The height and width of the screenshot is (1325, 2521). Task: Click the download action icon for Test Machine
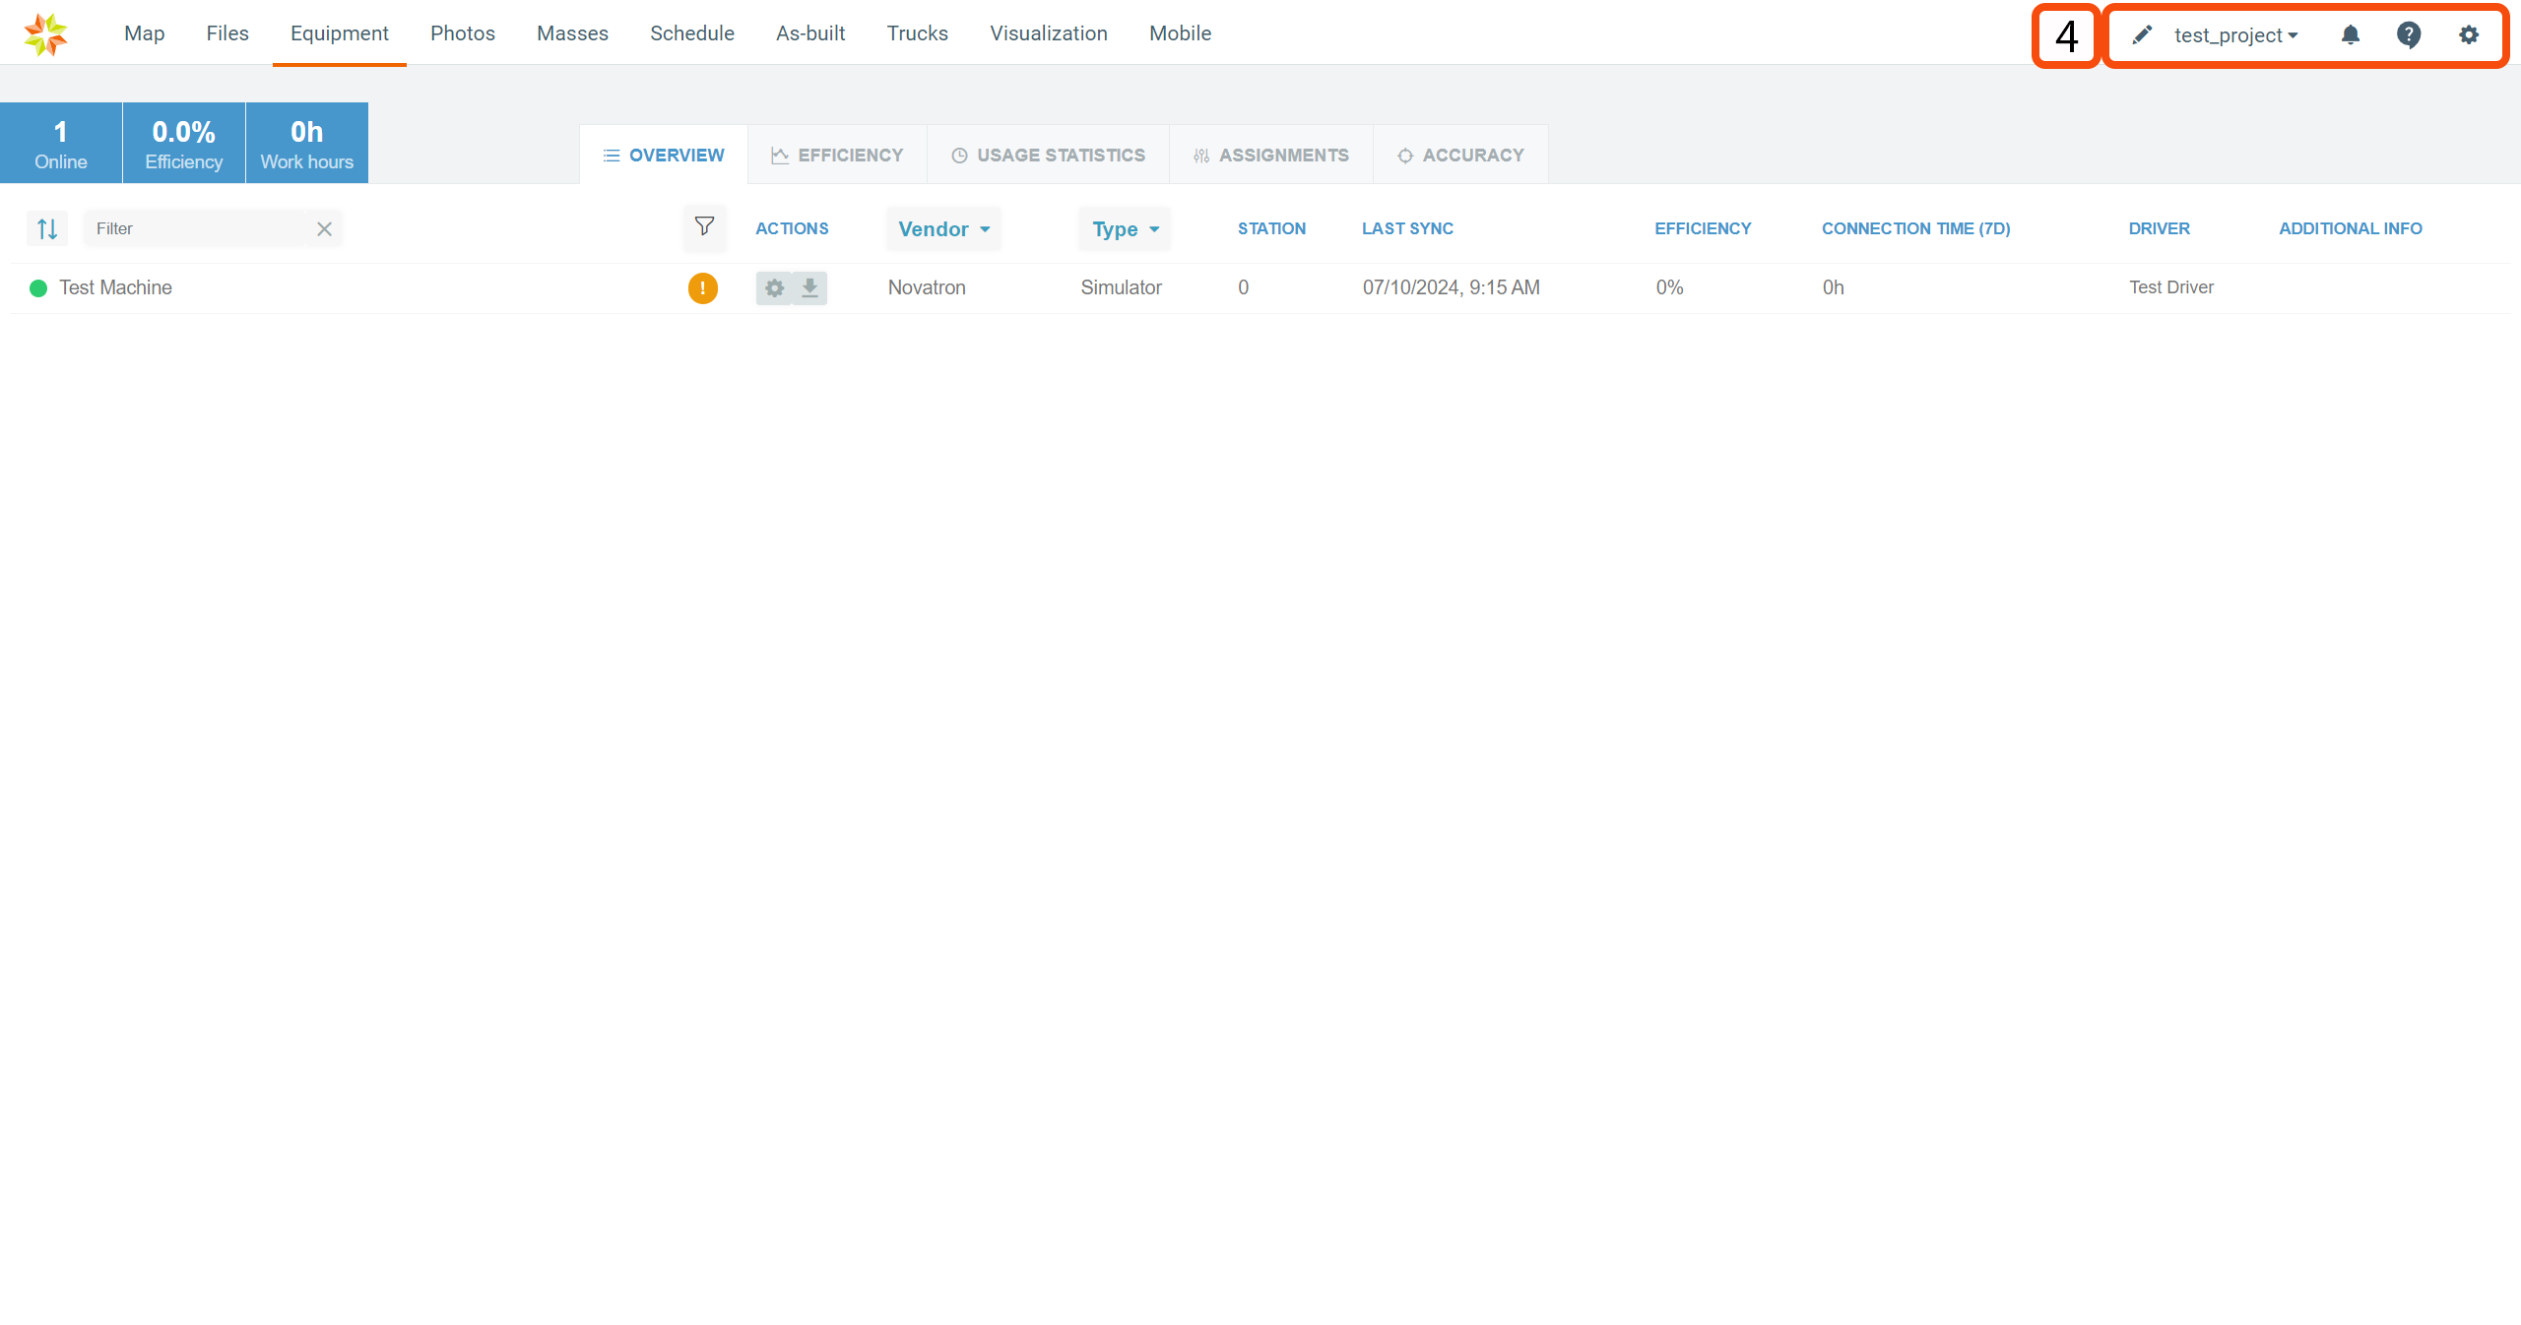point(809,288)
